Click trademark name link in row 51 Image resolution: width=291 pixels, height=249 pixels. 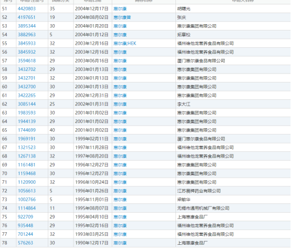tap(120, 9)
